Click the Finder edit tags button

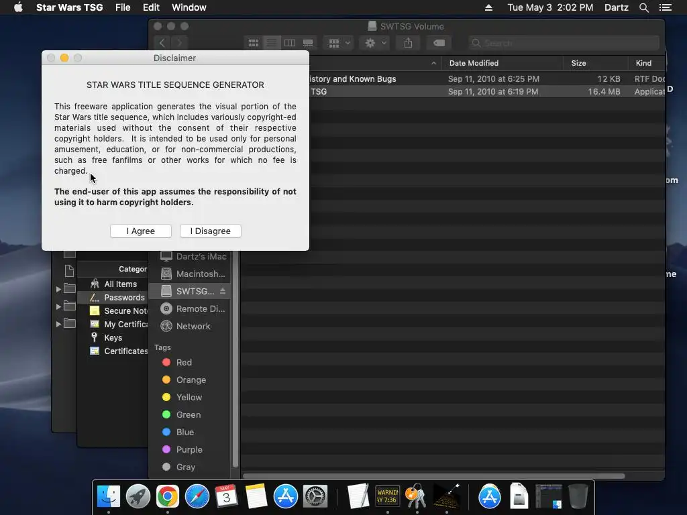click(439, 43)
